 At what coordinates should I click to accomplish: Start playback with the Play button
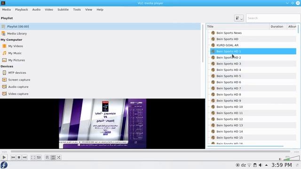pyautogui.click(x=4, y=158)
